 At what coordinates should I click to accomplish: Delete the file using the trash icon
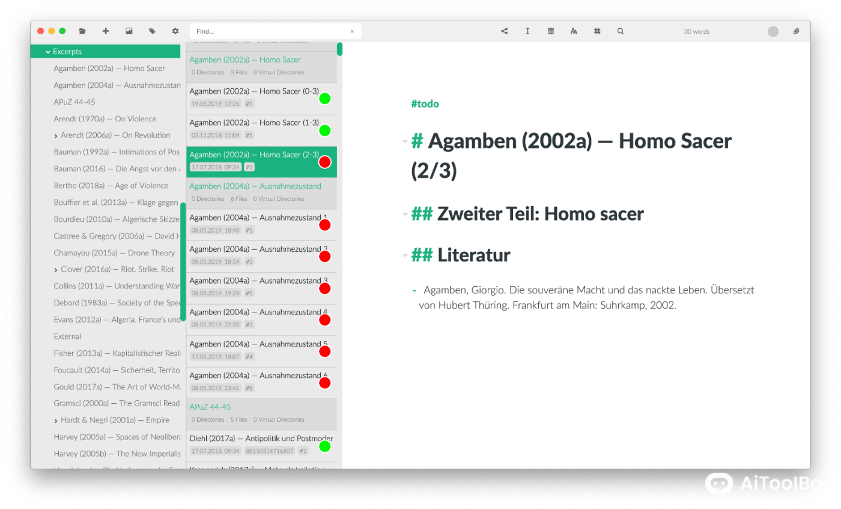tap(551, 31)
